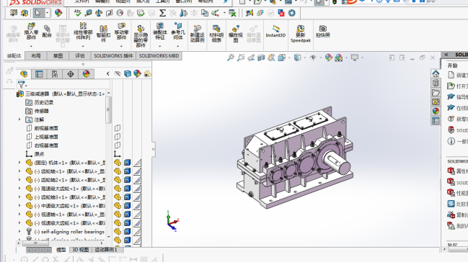Expand the 注解 annotations folder
Screen dimensions: 468x262
[19, 119]
